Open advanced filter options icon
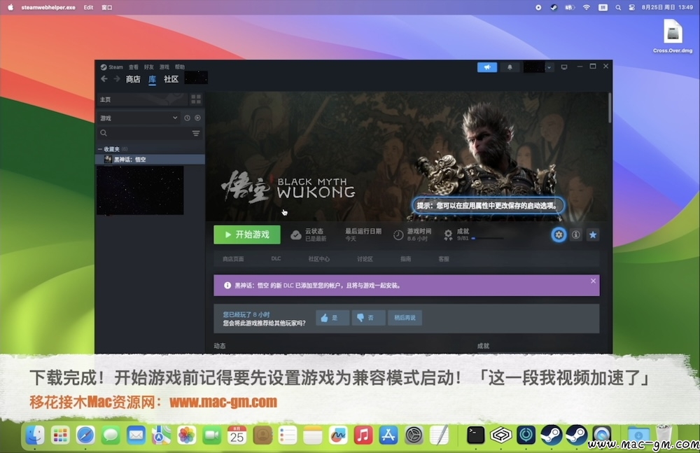Viewport: 700px width, 453px height. [x=195, y=133]
